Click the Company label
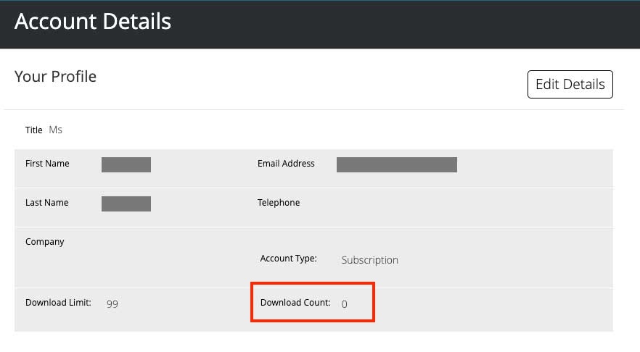Screen dimensions: 640x352 coord(45,242)
